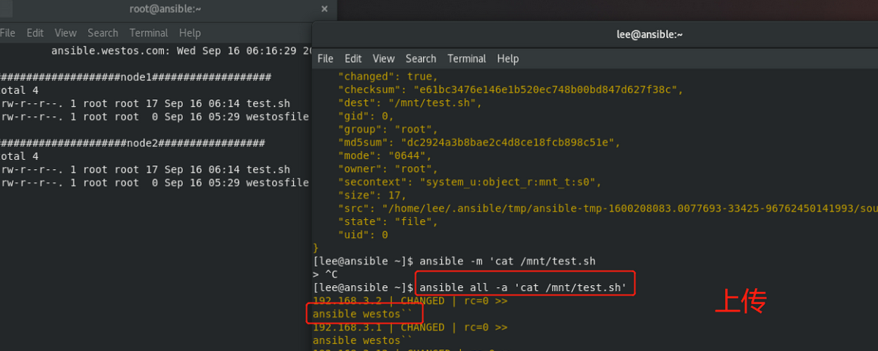Open Edit menu in lee@ansible terminal
878x351 pixels.
(353, 58)
